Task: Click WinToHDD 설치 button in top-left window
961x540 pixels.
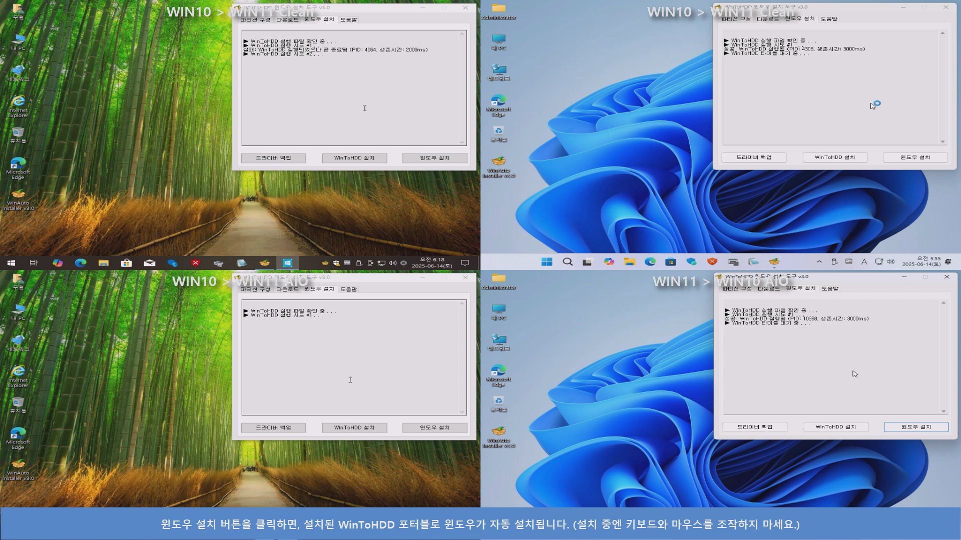Action: pos(354,158)
